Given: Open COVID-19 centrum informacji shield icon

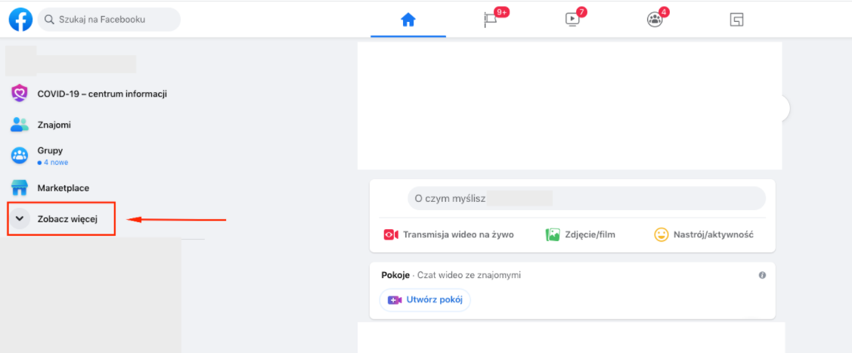Looking at the screenshot, I should (x=20, y=94).
